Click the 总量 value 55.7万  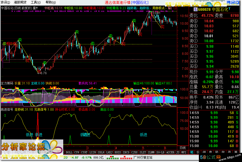click(x=208, y=87)
